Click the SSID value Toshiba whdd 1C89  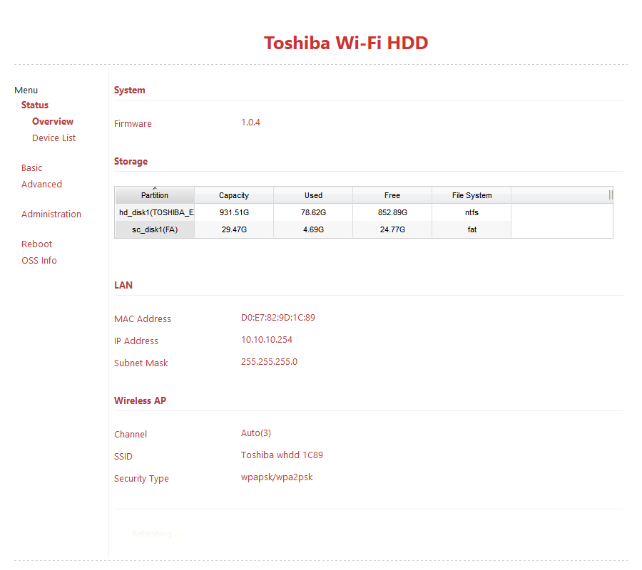[282, 455]
